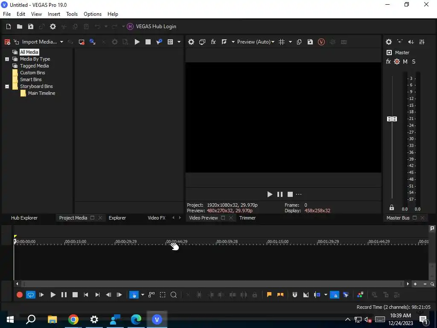Click the red circled V icon
The width and height of the screenshot is (437, 328).
click(321, 42)
